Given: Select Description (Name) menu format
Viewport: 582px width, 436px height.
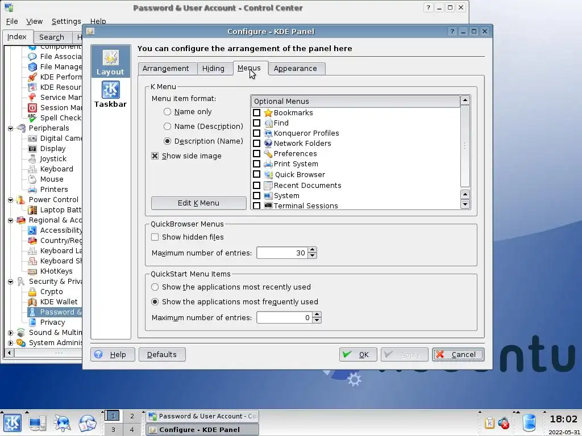Looking at the screenshot, I should [x=168, y=141].
